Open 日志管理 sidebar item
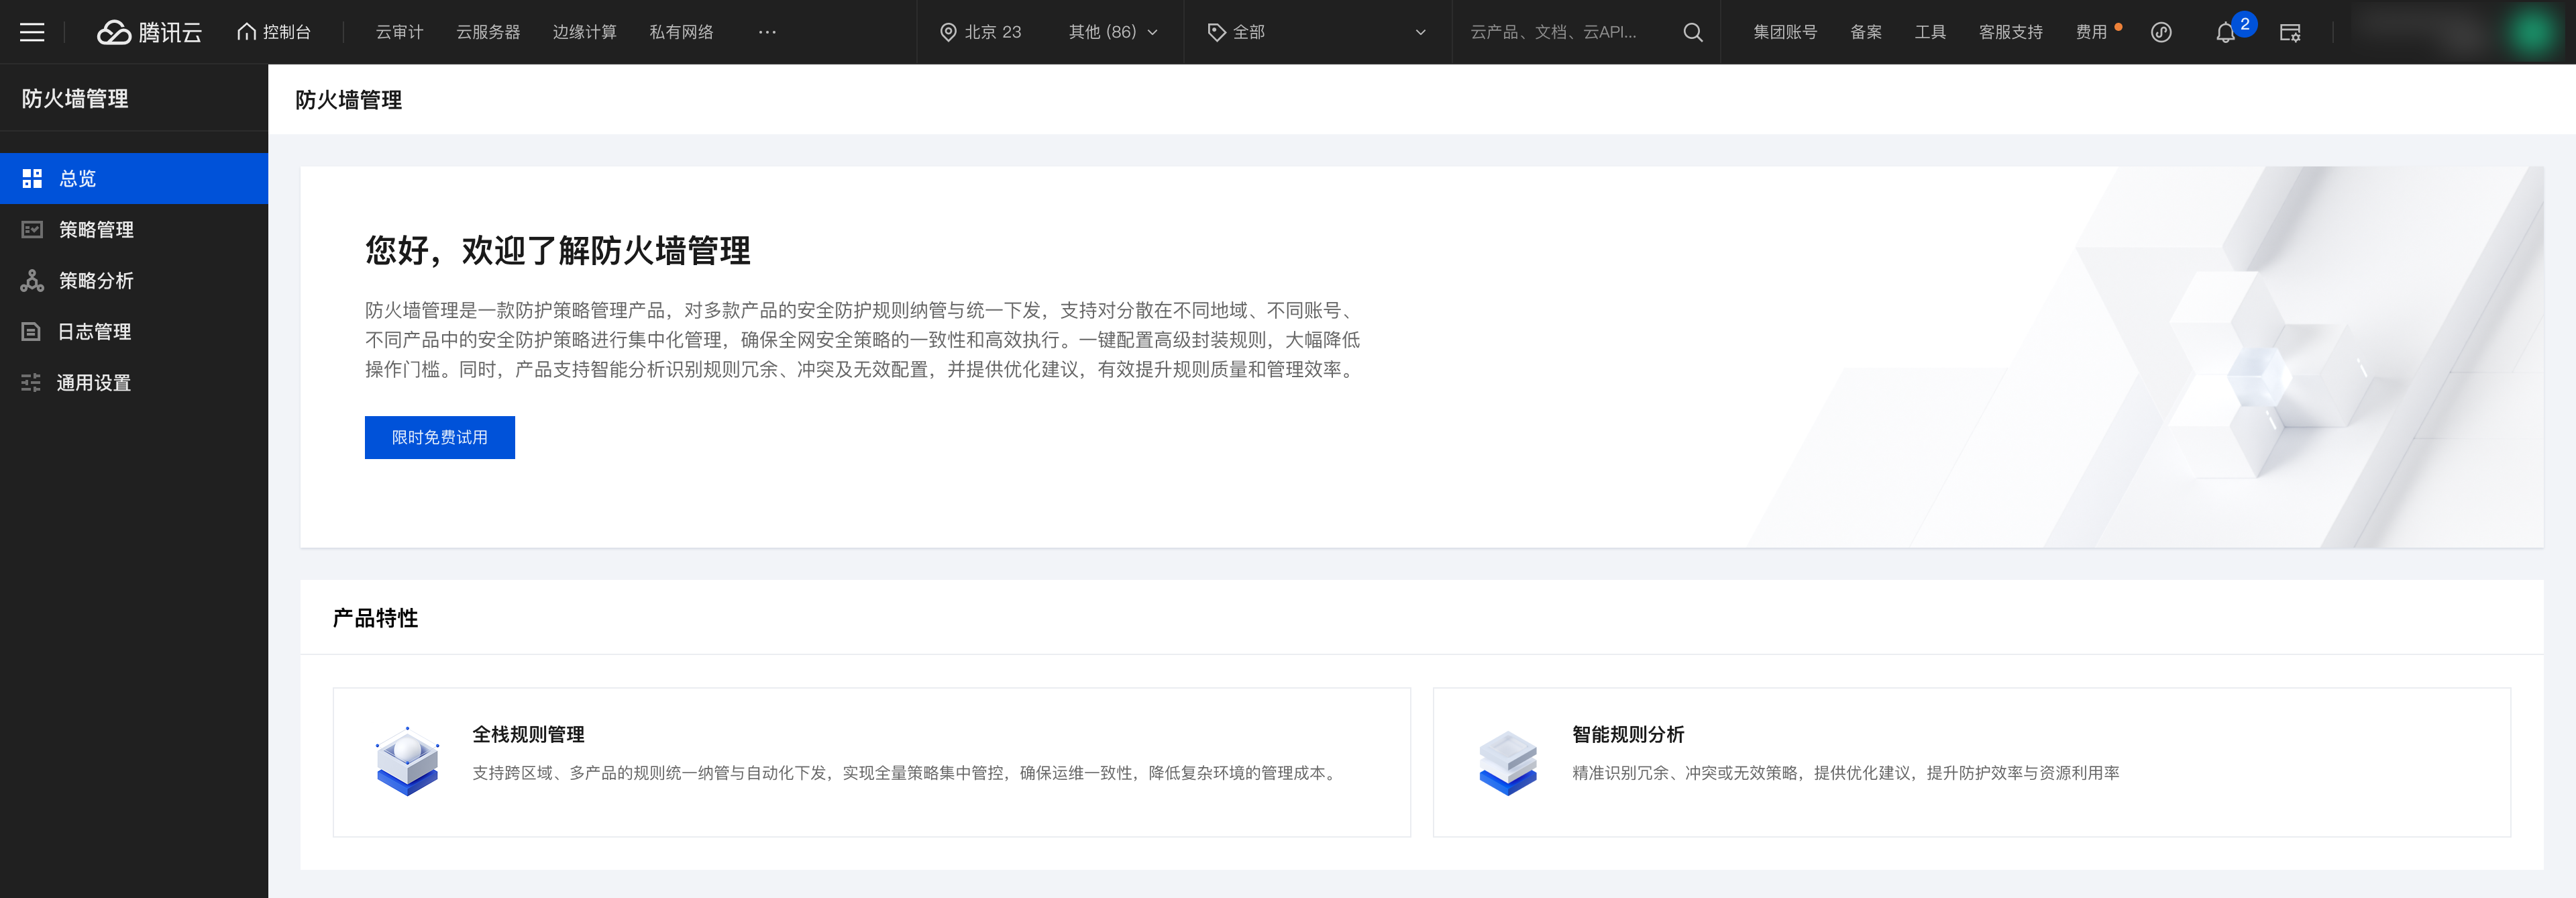2576x898 pixels. 94,332
